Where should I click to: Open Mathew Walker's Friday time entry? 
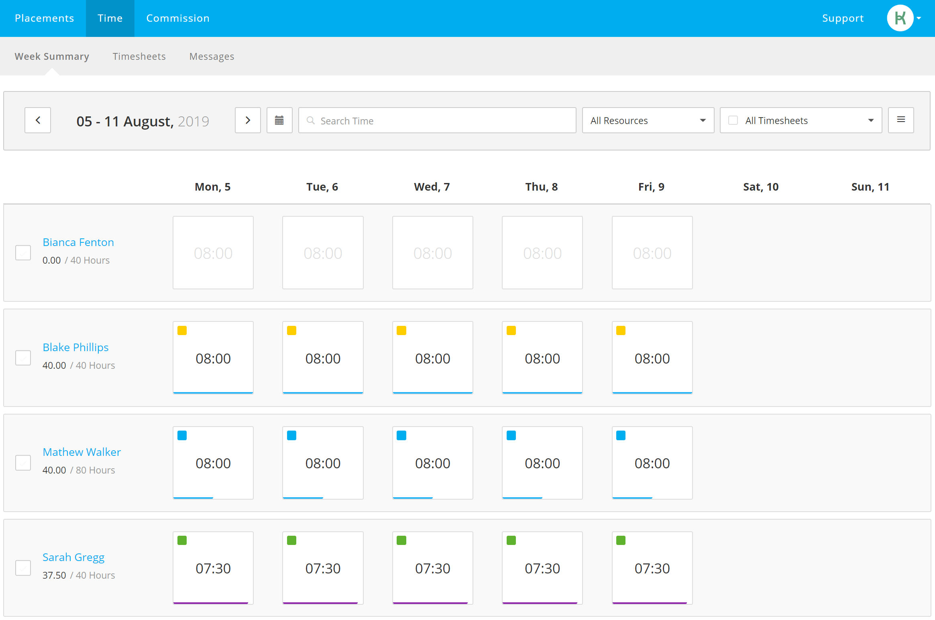(652, 463)
